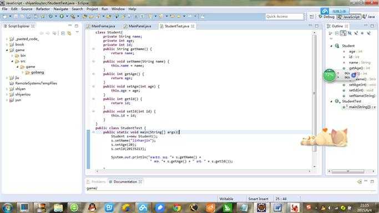Switch to the Problems tab
This screenshot has height=213, width=379.
(x=96, y=181)
